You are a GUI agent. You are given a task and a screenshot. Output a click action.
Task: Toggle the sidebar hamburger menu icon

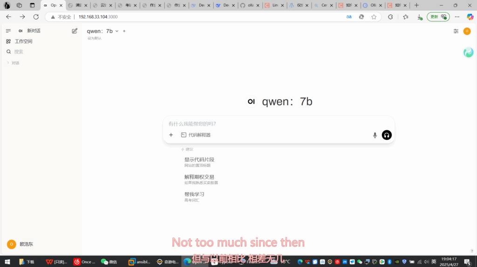tap(8, 31)
